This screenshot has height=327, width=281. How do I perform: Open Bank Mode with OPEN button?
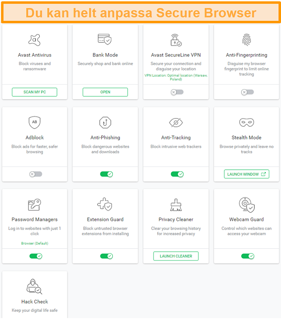(105, 92)
